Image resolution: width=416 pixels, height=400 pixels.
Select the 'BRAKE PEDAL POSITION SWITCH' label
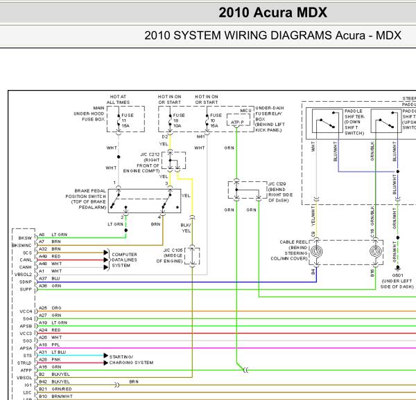point(86,199)
